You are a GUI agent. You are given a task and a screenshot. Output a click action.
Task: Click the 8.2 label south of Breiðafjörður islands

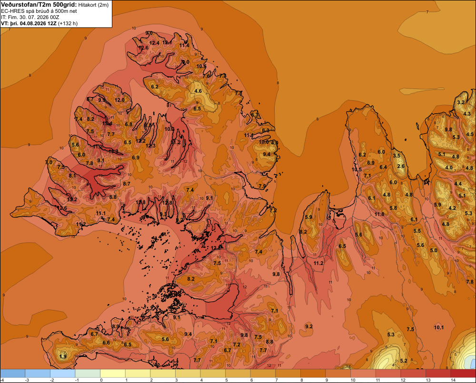point(191,279)
